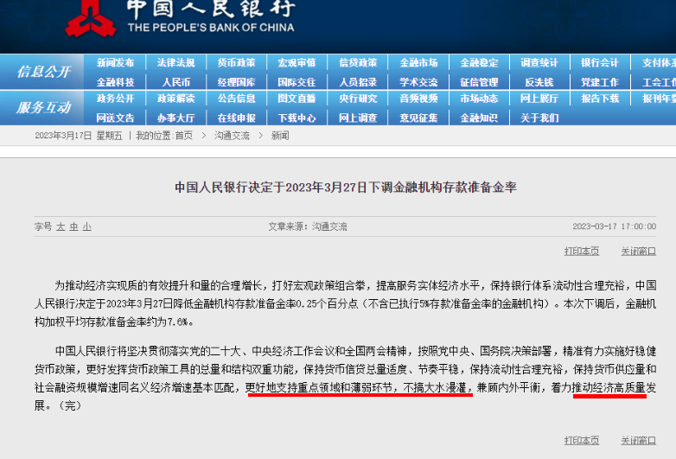The image size is (676, 459).
Task: Click the People's Bank of China red logo
Action: tap(91, 19)
